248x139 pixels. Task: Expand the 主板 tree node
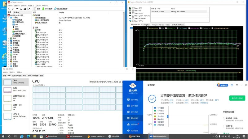(9, 38)
